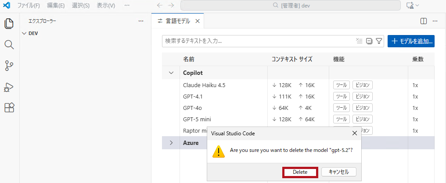Click ツール tag on GPT-5 mini row
This screenshot has height=183, width=446.
[x=342, y=119]
